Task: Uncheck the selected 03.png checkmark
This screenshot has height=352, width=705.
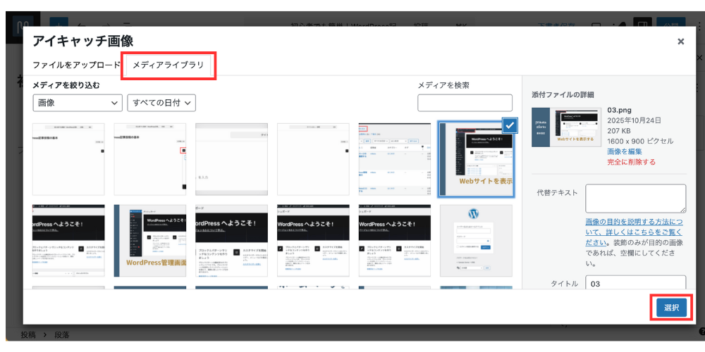Action: (x=510, y=125)
